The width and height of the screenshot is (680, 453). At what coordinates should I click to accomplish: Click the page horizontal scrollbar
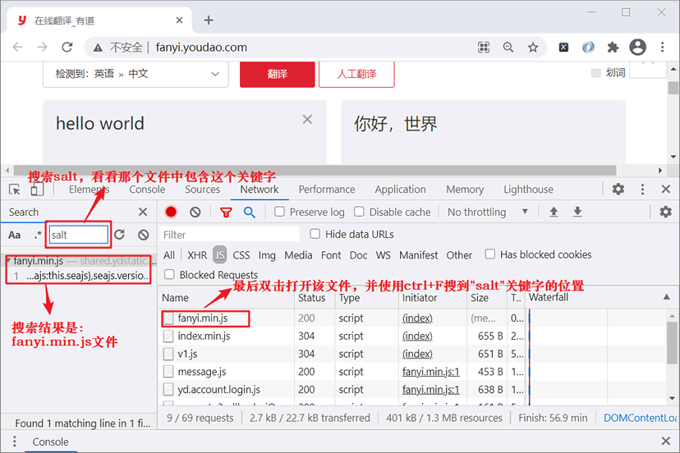(x=315, y=170)
